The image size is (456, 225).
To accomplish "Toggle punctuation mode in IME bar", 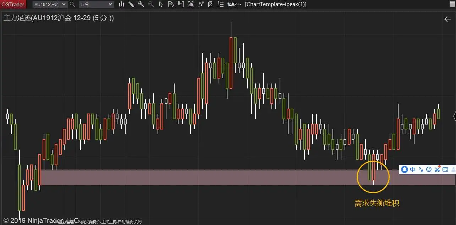I will (421, 169).
